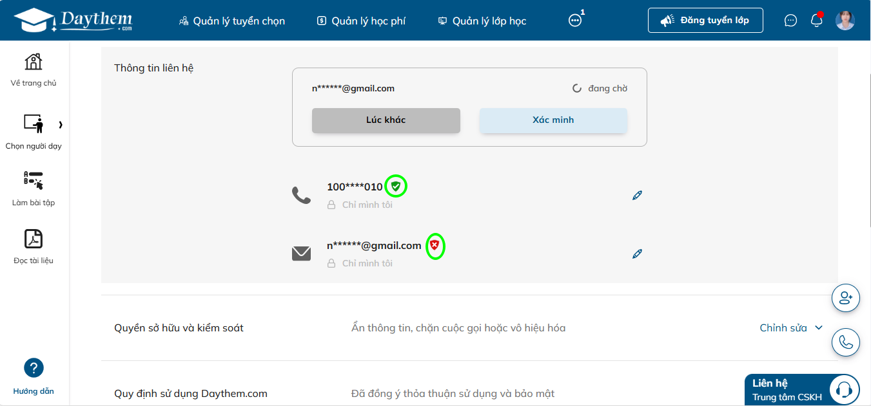Image resolution: width=871 pixels, height=406 pixels.
Task: Open the more options ellipsis menu
Action: click(575, 21)
